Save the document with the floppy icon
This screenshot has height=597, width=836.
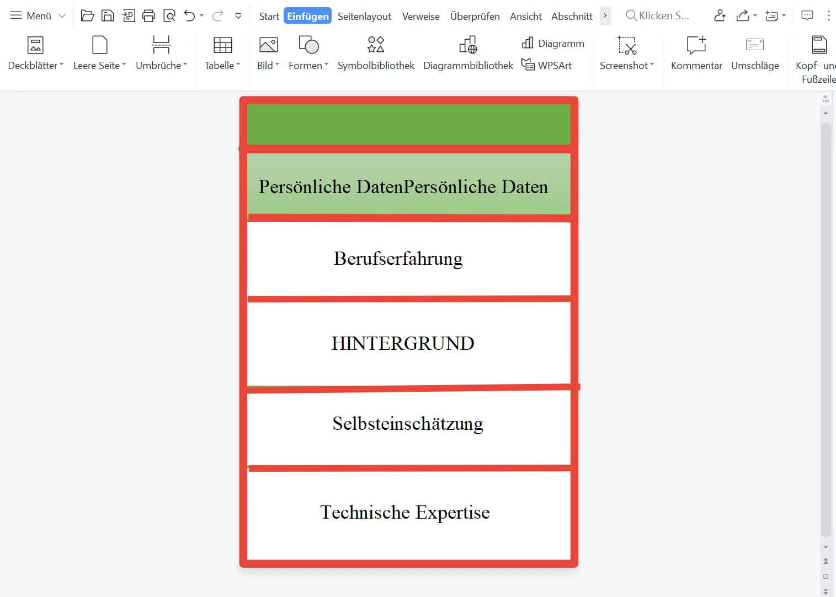[x=108, y=15]
